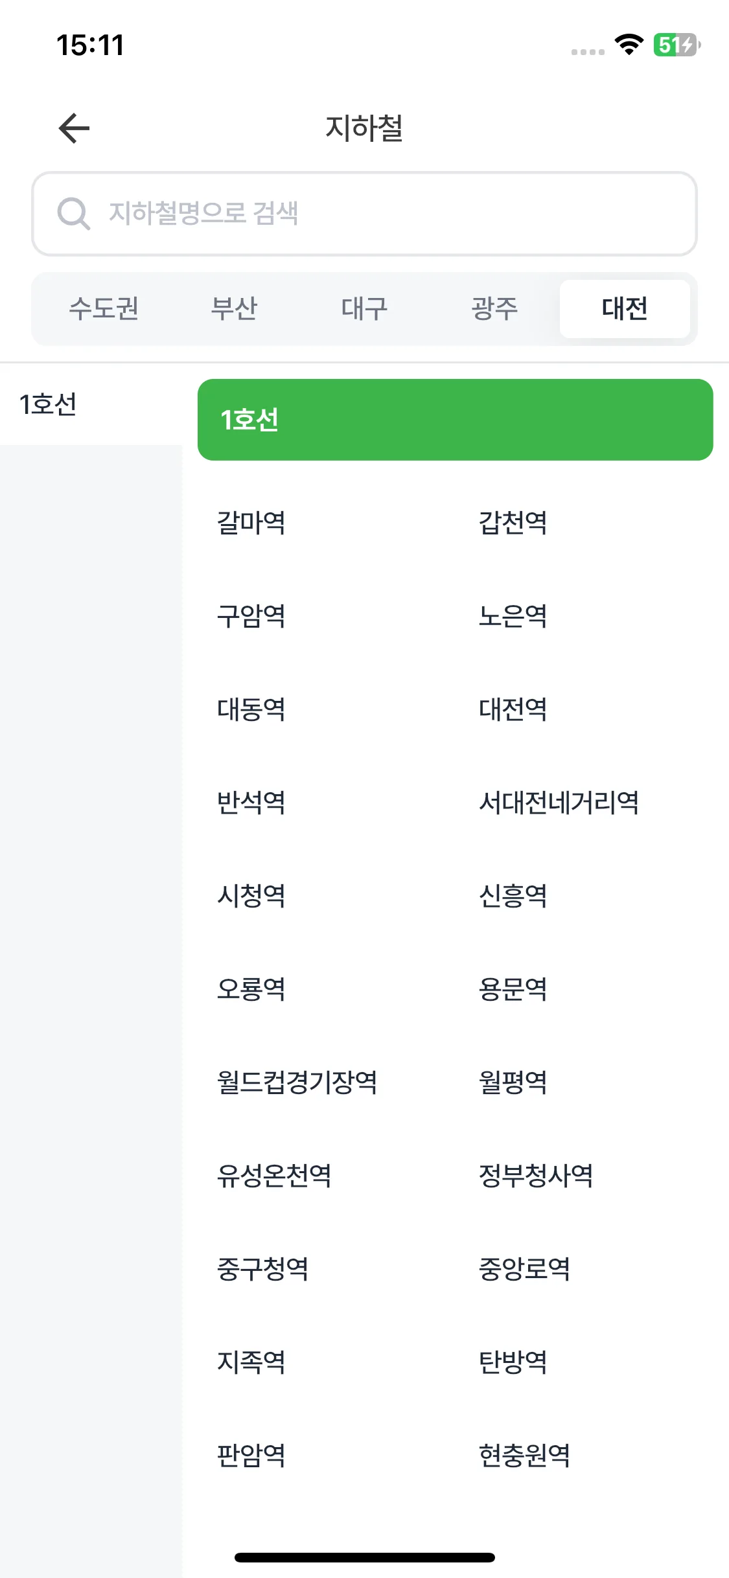The width and height of the screenshot is (729, 1578).
Task: Tap the home indicator bar
Action: click(364, 1557)
